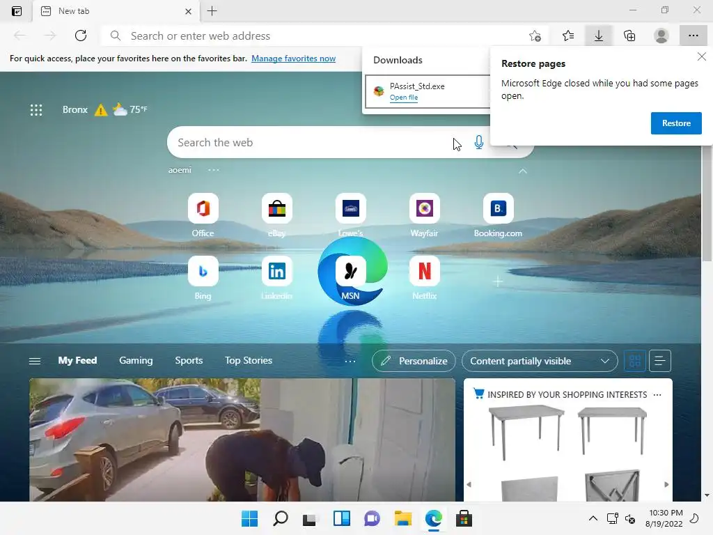Open the Bing quick link
Image resolution: width=713 pixels, height=535 pixels.
click(203, 279)
